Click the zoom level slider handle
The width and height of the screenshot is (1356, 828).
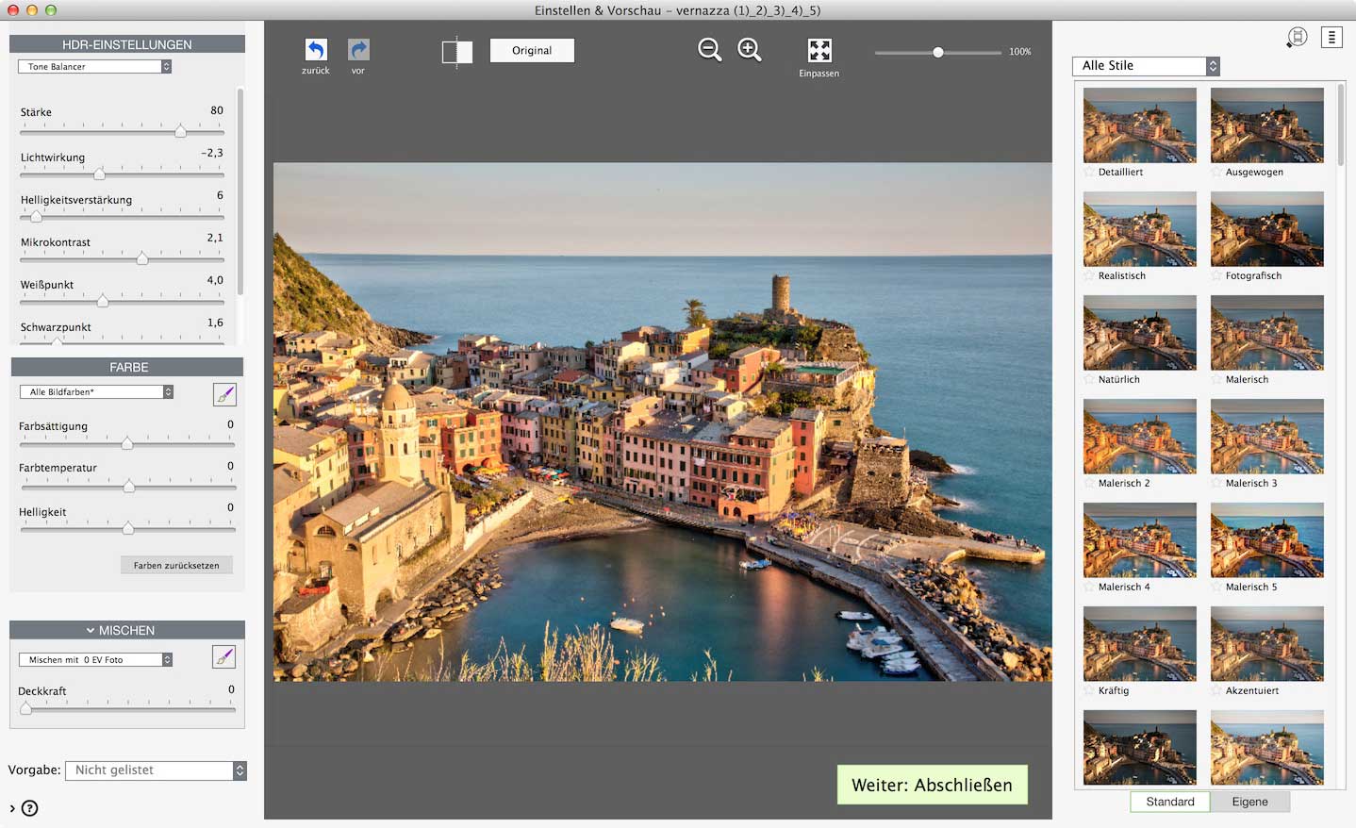coord(938,53)
